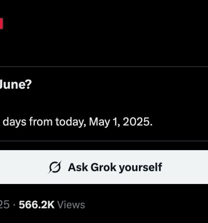Image resolution: width=208 pixels, height=223 pixels.
Task: Click the divider line above 'June?'
Action: pyautogui.click(x=104, y=67)
